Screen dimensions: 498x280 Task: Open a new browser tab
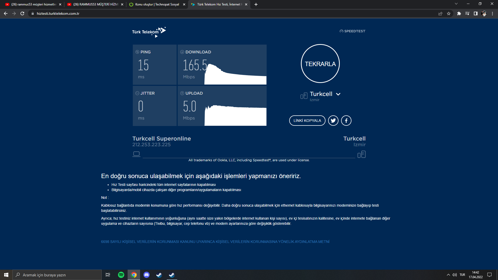coord(256,4)
